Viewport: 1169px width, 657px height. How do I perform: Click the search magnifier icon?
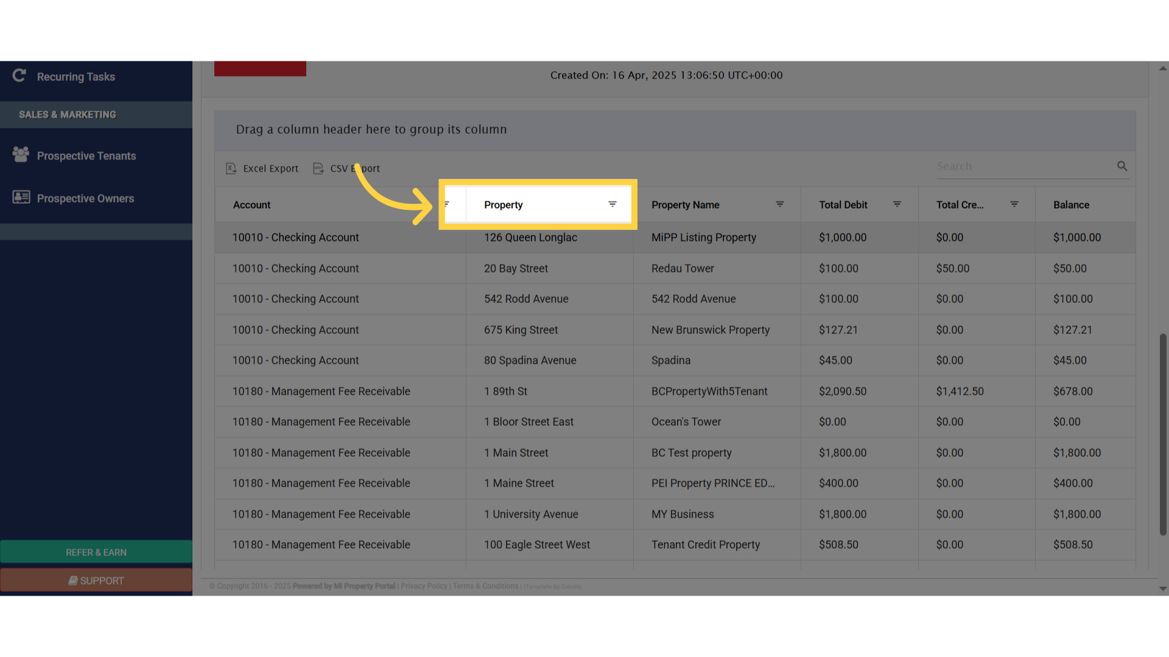click(1122, 166)
